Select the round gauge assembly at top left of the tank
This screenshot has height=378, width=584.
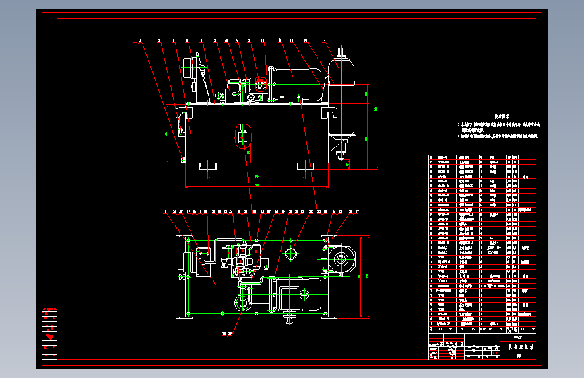pyautogui.click(x=189, y=68)
